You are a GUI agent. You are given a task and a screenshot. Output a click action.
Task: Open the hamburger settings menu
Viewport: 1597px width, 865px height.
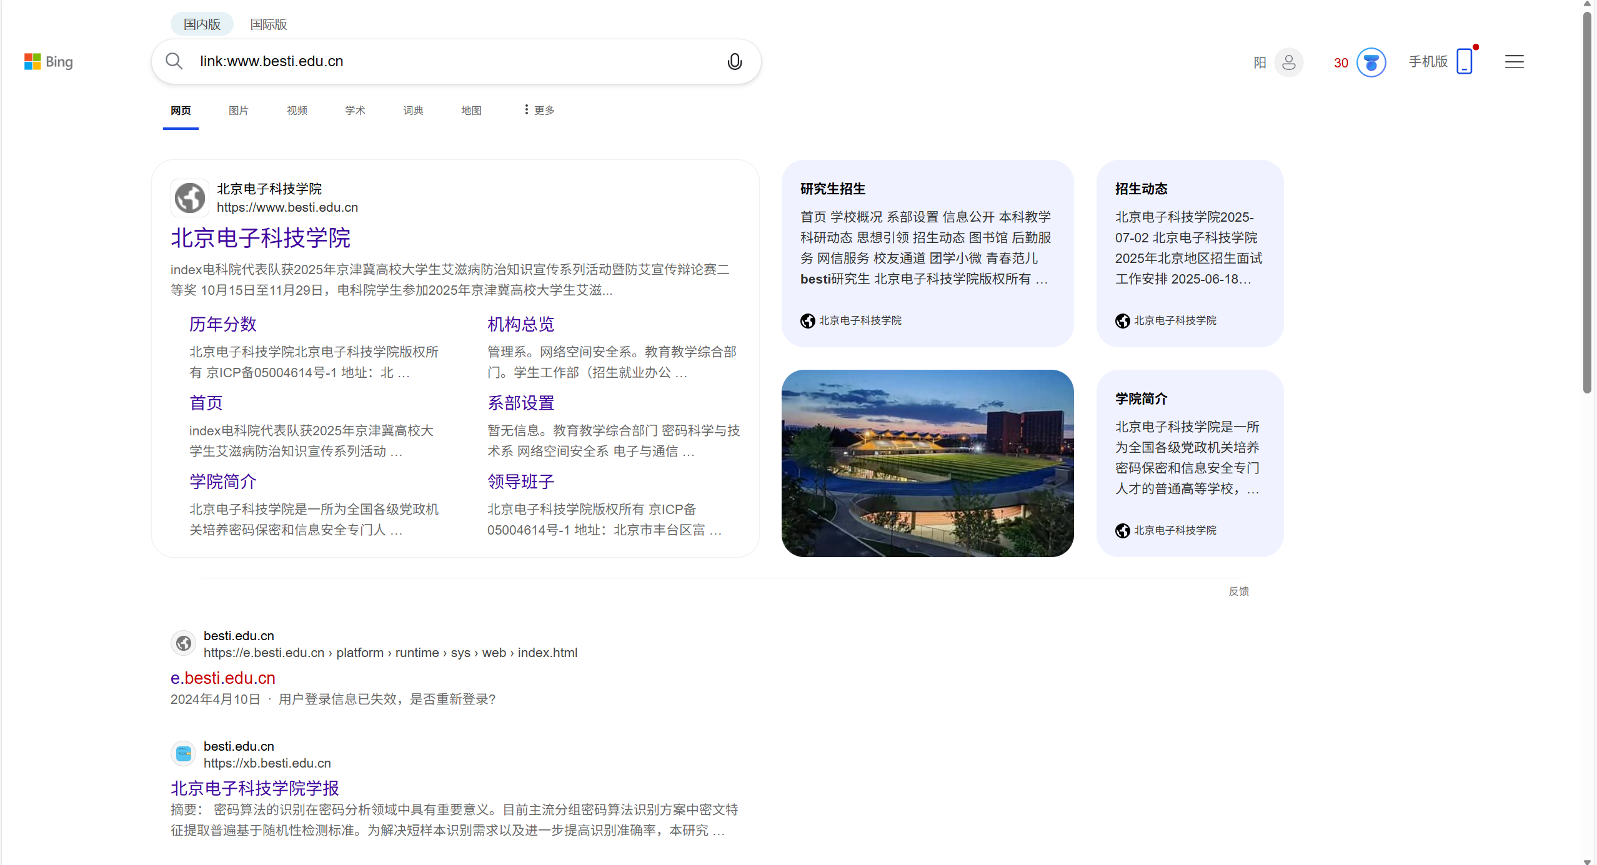tap(1514, 61)
